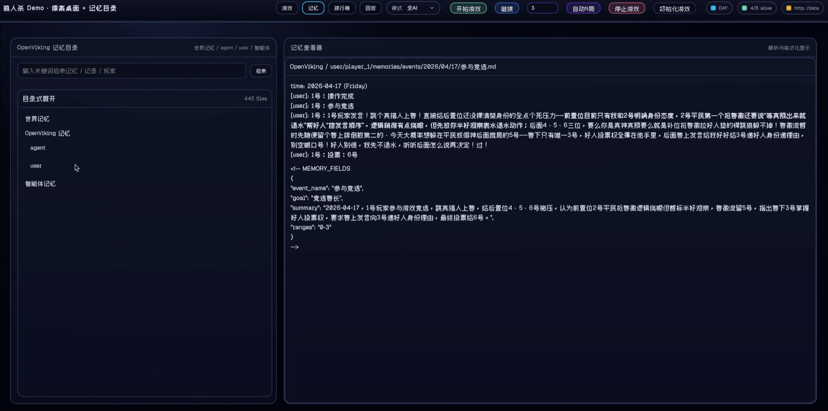The height and width of the screenshot is (411, 828).
Task: Click the 目录式展开 header
Action: (39, 99)
